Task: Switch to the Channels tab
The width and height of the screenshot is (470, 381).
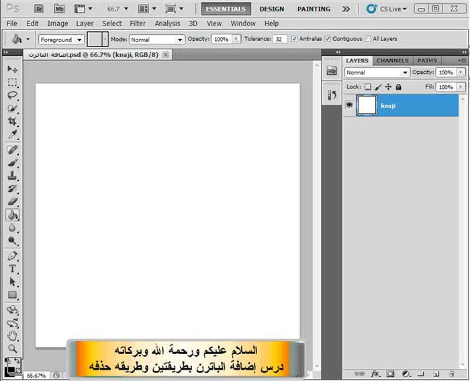Action: point(392,60)
